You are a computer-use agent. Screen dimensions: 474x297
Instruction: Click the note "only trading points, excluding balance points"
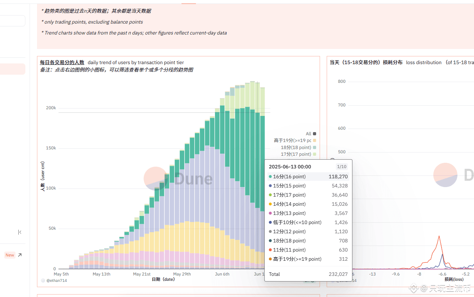(92, 22)
